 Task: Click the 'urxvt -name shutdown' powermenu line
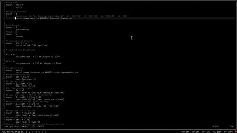(47, 72)
